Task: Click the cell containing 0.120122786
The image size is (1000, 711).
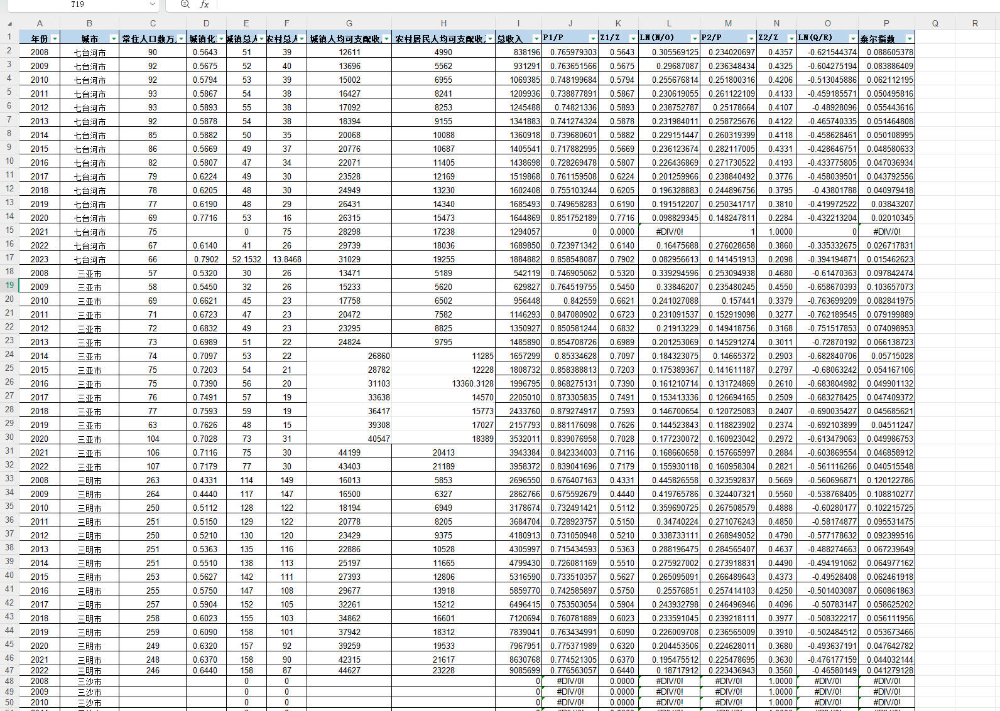Action: [x=886, y=480]
